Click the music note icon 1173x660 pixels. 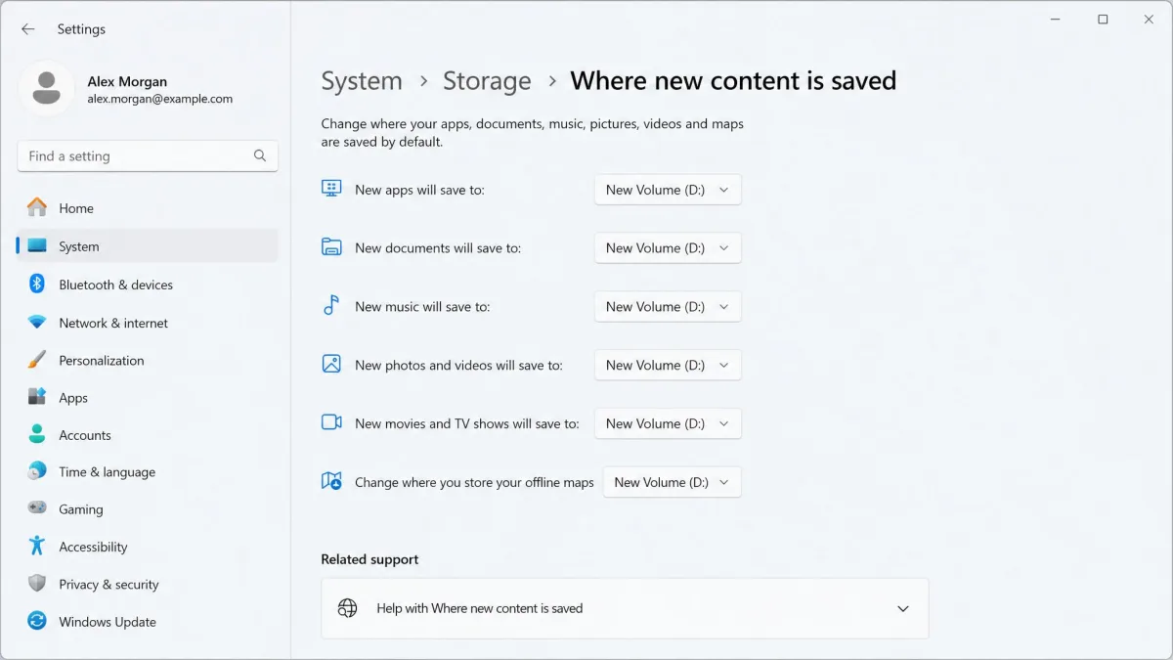coord(331,305)
